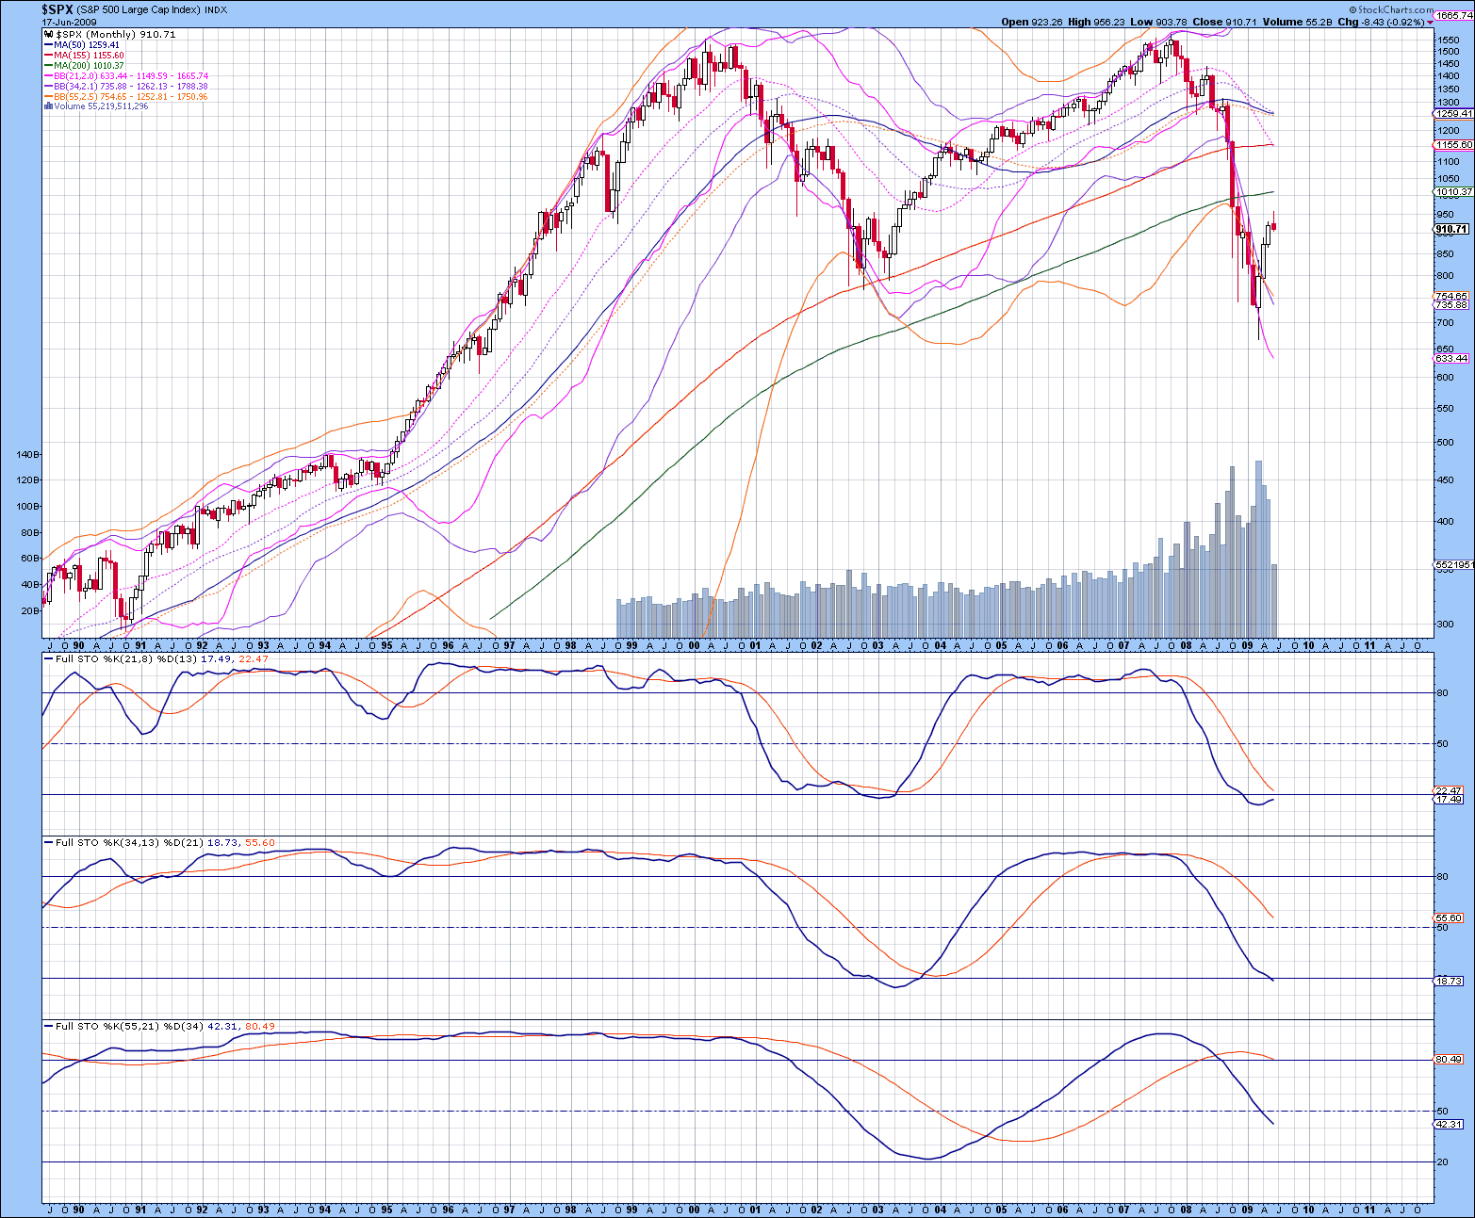Click the volume bars icon in the legend

coord(49,106)
